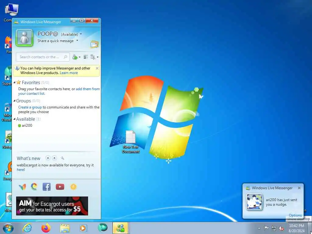Select the New Text Document desktop file

coord(131,142)
